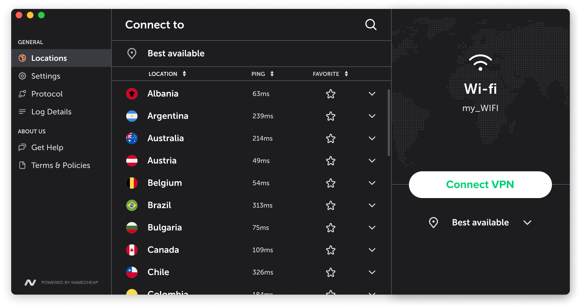The image size is (581, 308).
Task: Click the Protocol icon in sidebar
Action: [x=22, y=94]
